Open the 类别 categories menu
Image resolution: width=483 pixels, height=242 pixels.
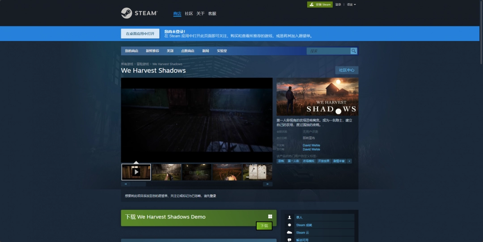pyautogui.click(x=170, y=51)
